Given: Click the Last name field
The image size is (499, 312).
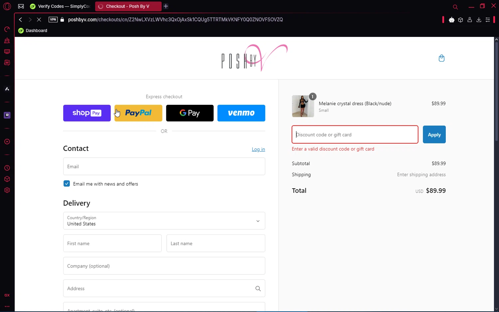Looking at the screenshot, I should click(x=216, y=243).
